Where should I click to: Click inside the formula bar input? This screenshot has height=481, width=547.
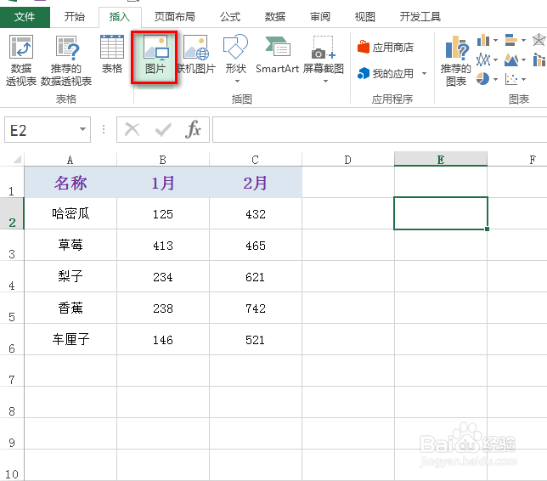(x=380, y=129)
